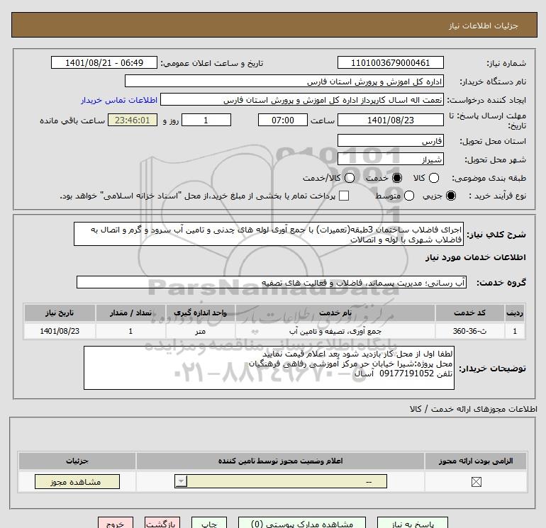Click the چاپ print button
This screenshot has width=546, height=528.
tap(209, 523)
